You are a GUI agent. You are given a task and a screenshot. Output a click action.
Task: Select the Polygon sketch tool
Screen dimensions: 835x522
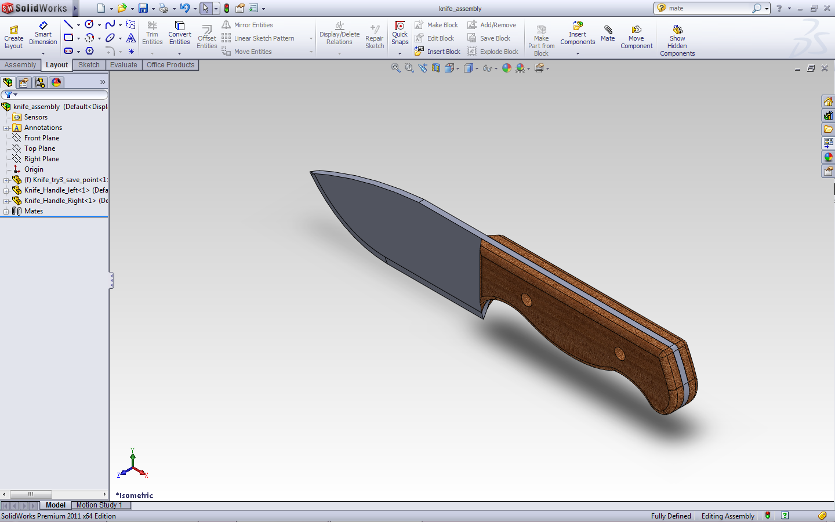pyautogui.click(x=89, y=51)
